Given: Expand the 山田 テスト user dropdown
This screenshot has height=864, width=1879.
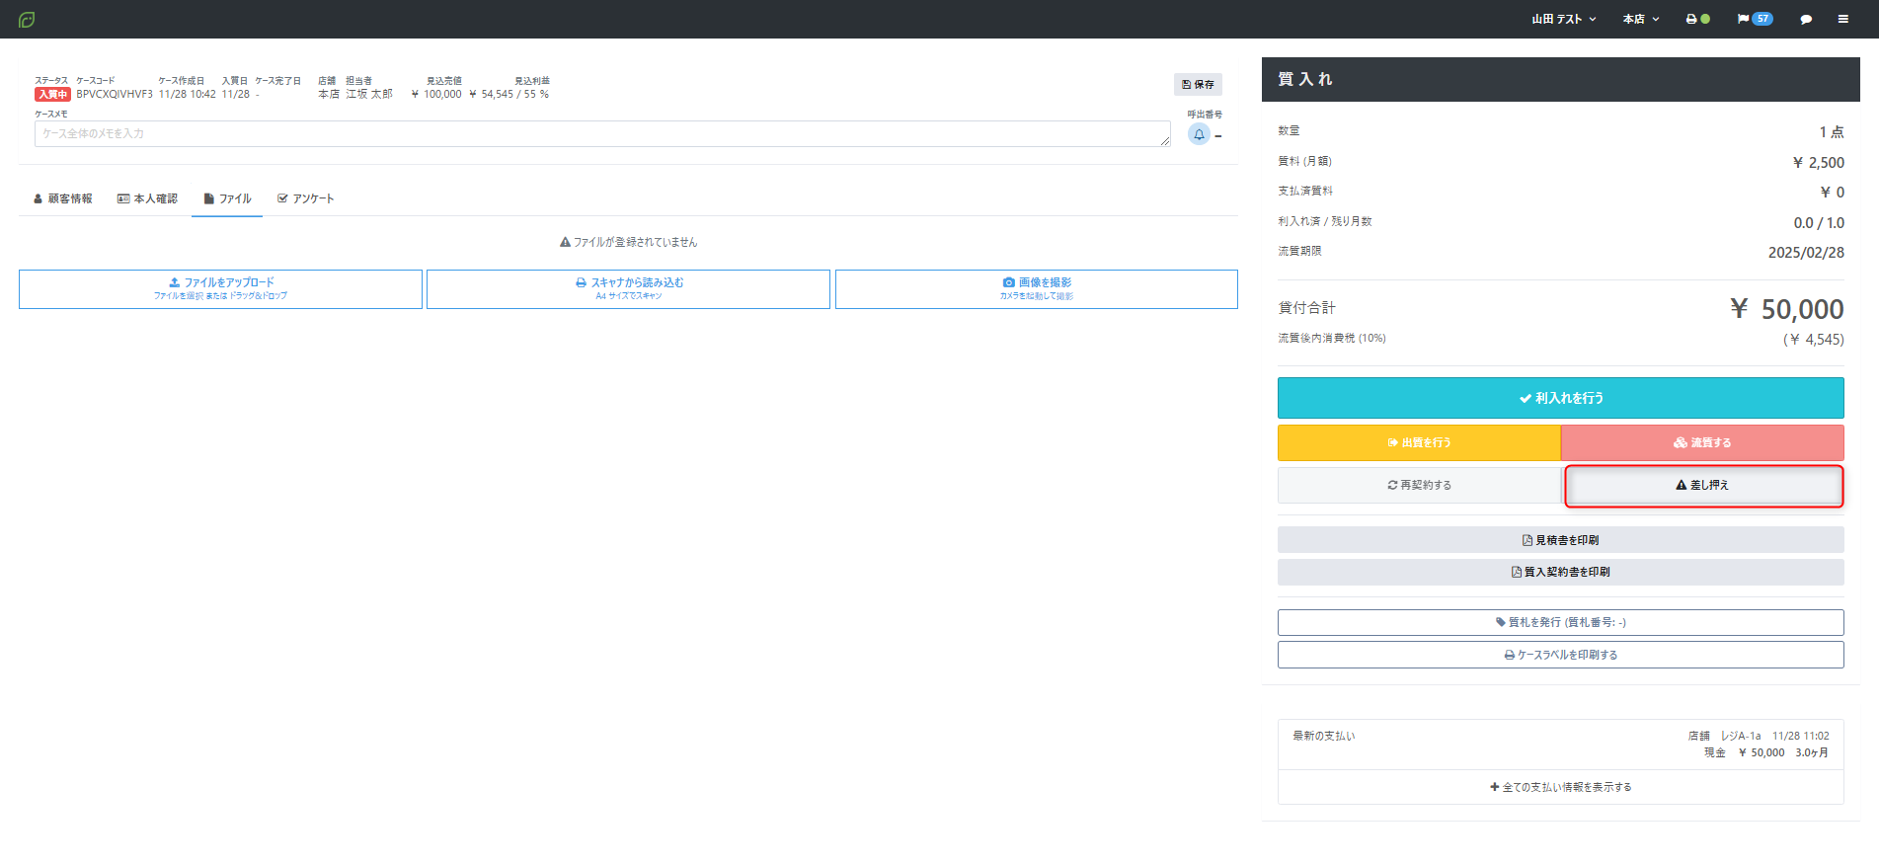Looking at the screenshot, I should [x=1564, y=19].
